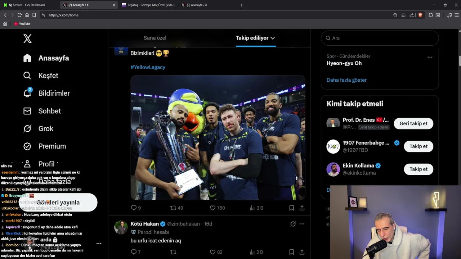Switch to Stream - Kick Dashboard tab
This screenshot has height=259, width=461.
tap(29, 5)
